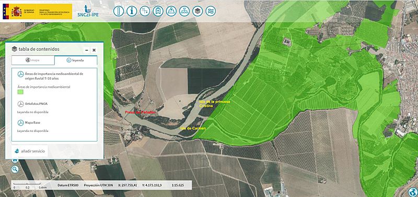Select the leyenda tab
The width and height of the screenshot is (418, 197).
76,60
